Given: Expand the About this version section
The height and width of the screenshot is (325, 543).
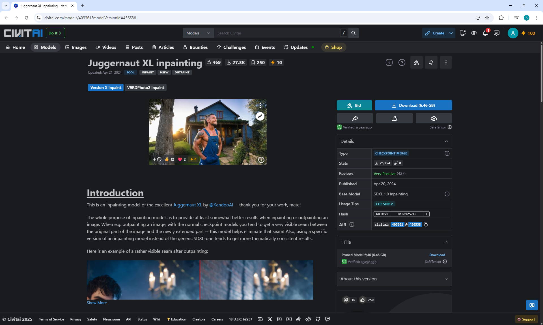Looking at the screenshot, I should click(394, 279).
